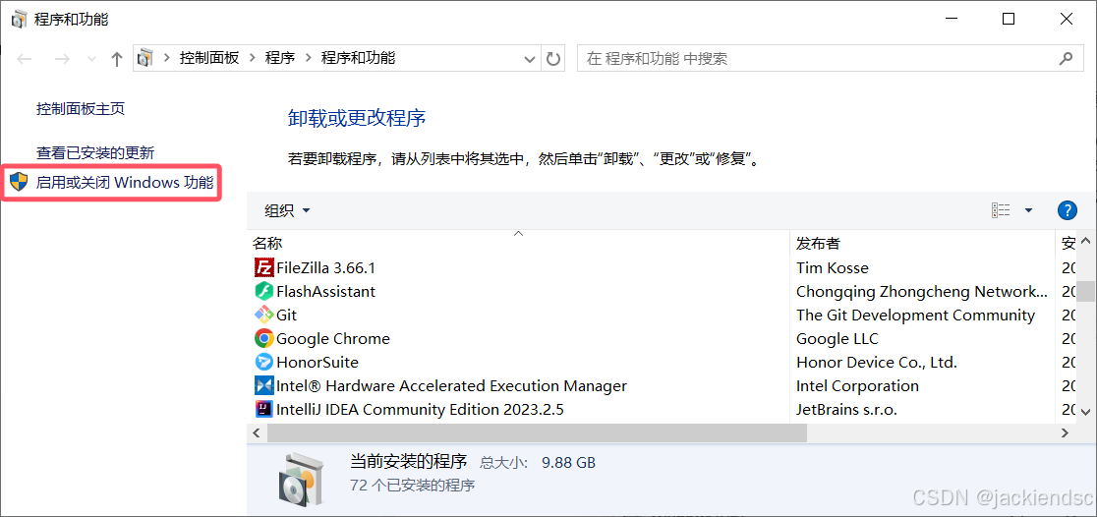Maximize the 程序和功能 window
The width and height of the screenshot is (1097, 517).
pos(1009,19)
